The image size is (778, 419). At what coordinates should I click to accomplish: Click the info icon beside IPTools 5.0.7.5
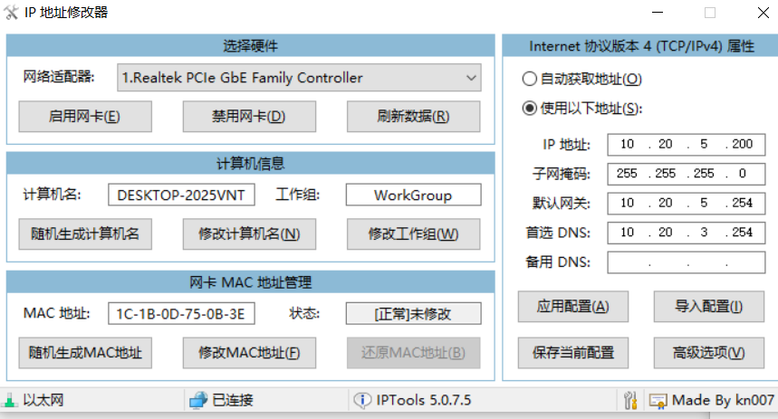click(x=362, y=400)
